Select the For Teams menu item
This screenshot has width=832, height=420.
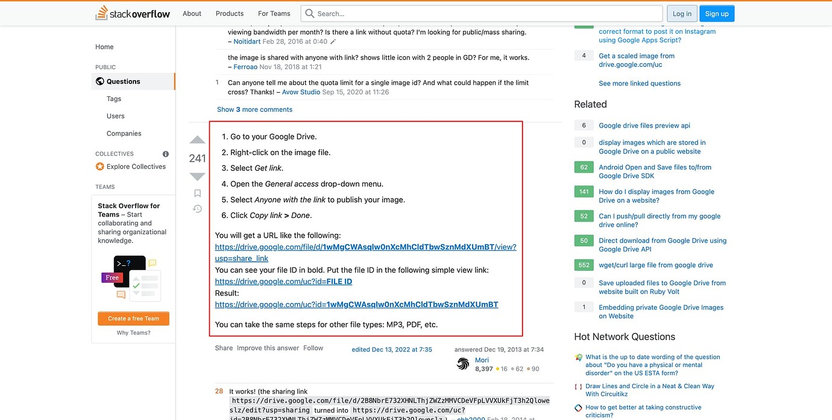tap(274, 13)
